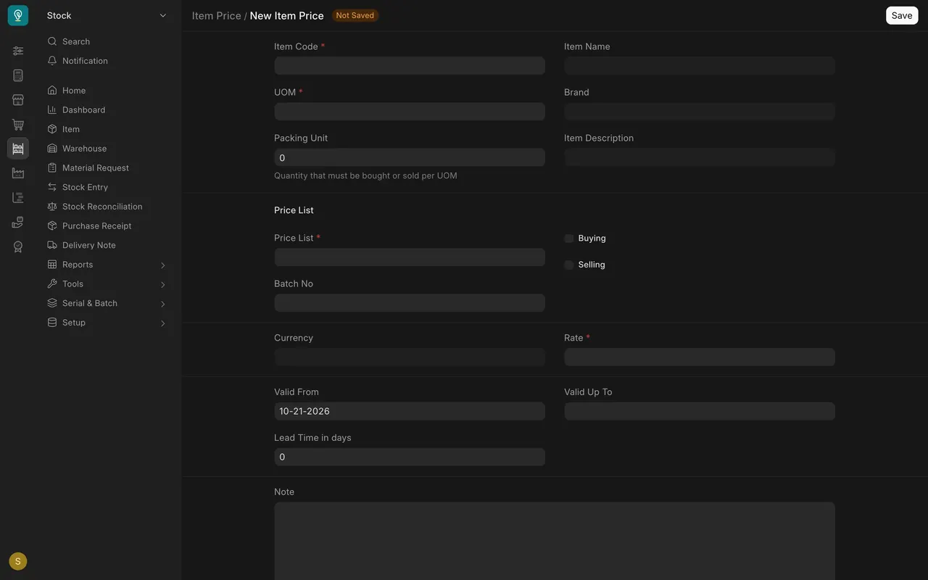Open the calculator accounting icon
928x580 pixels.
(x=18, y=75)
